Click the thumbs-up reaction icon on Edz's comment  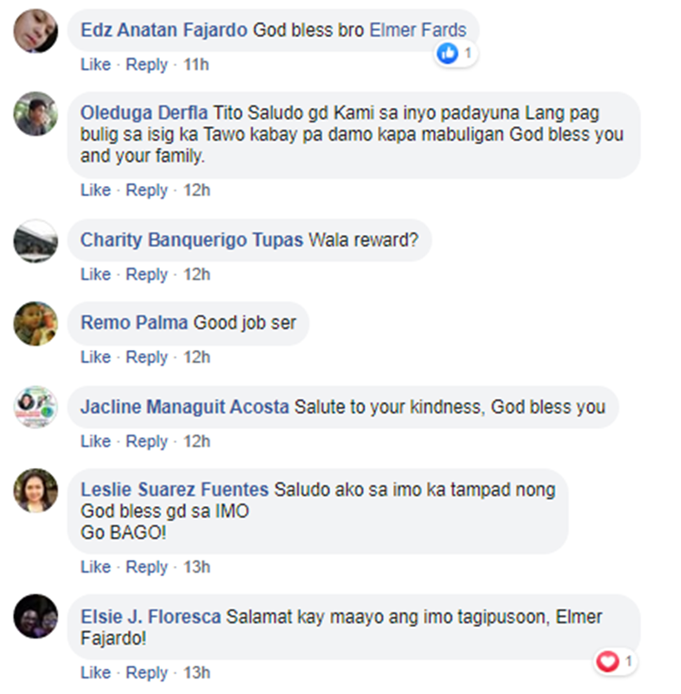pyautogui.click(x=447, y=54)
